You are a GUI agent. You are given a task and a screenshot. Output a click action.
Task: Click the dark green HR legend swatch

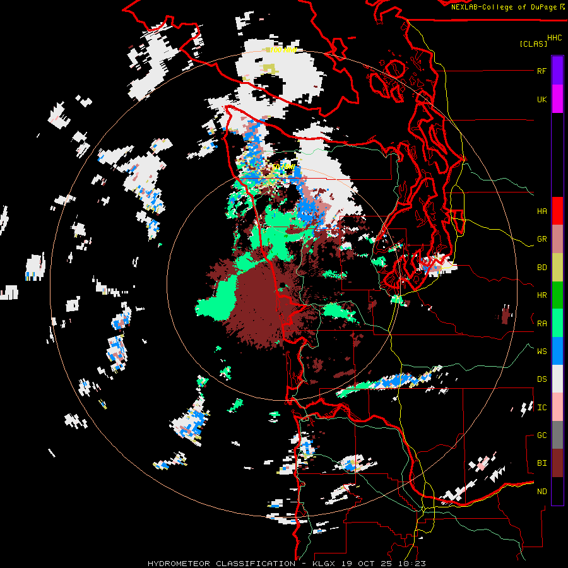557,295
